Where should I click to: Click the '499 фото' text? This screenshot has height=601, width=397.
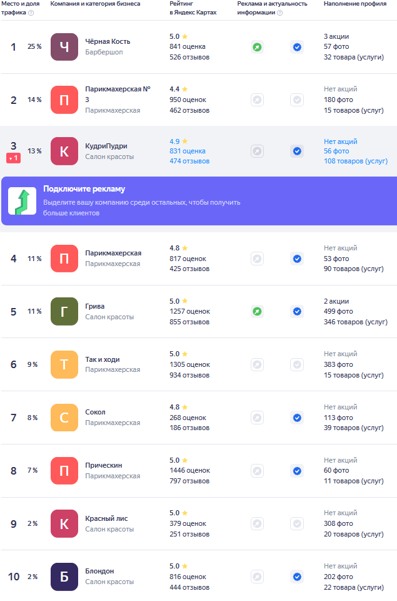pos(338,311)
